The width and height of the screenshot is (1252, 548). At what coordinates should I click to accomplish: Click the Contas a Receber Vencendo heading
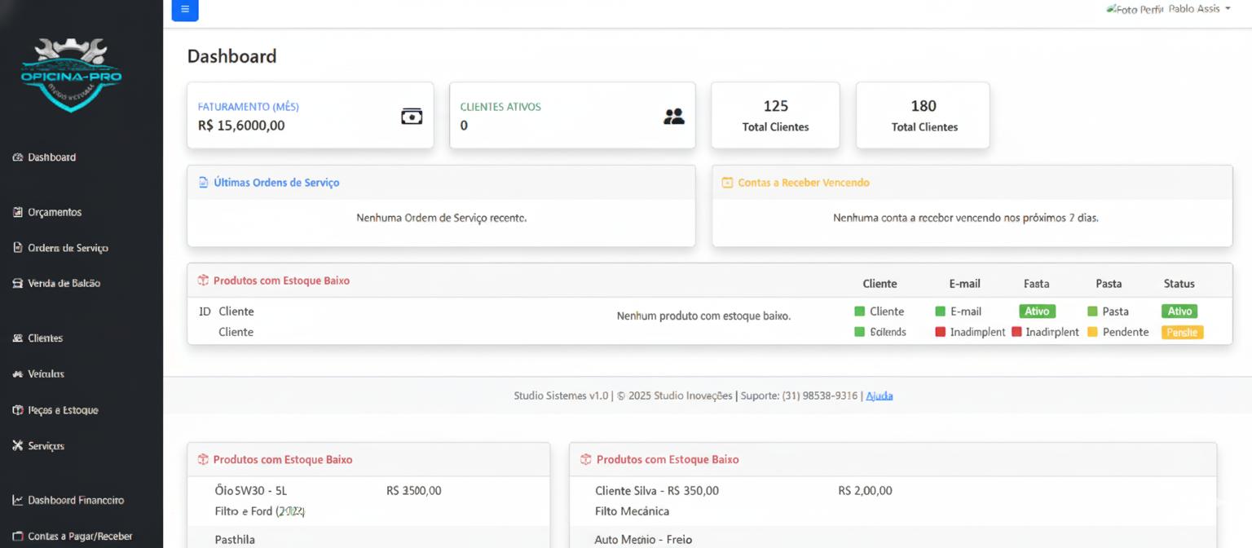(804, 183)
